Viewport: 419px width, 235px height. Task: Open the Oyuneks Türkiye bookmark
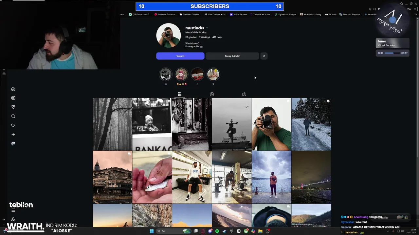coord(286,14)
